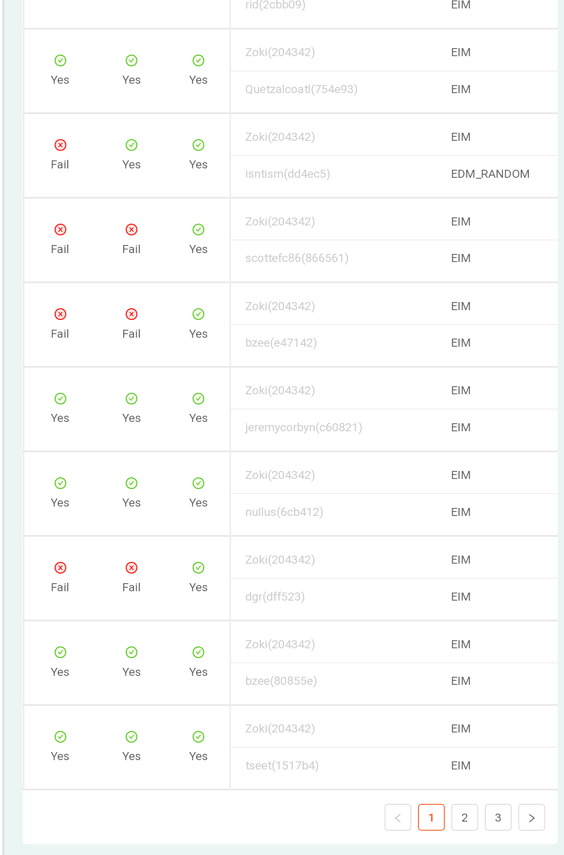
Task: Open bzee(80855e) player link
Action: pos(280,681)
